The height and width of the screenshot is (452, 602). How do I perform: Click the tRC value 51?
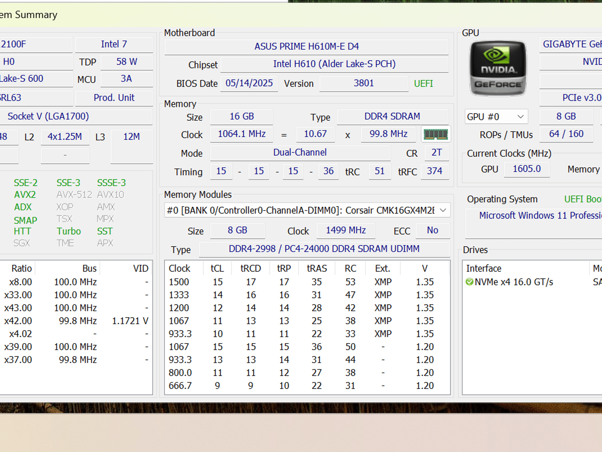[x=380, y=171]
